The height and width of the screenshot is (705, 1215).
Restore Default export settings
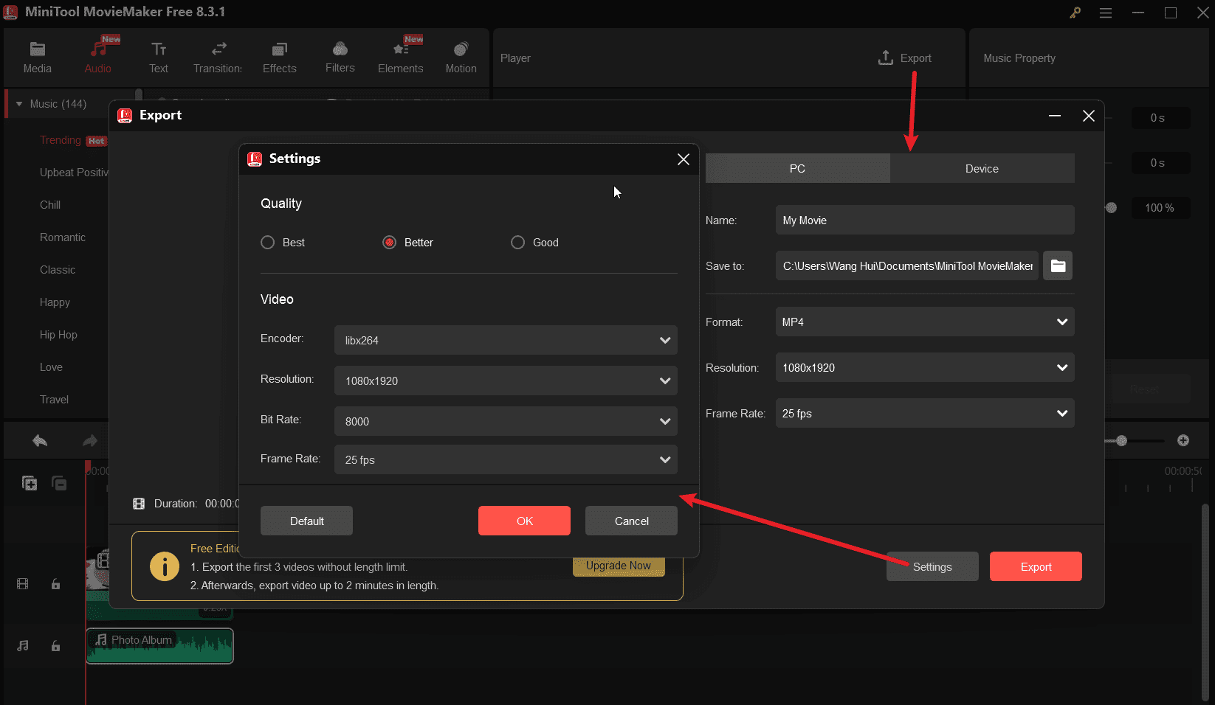306,521
